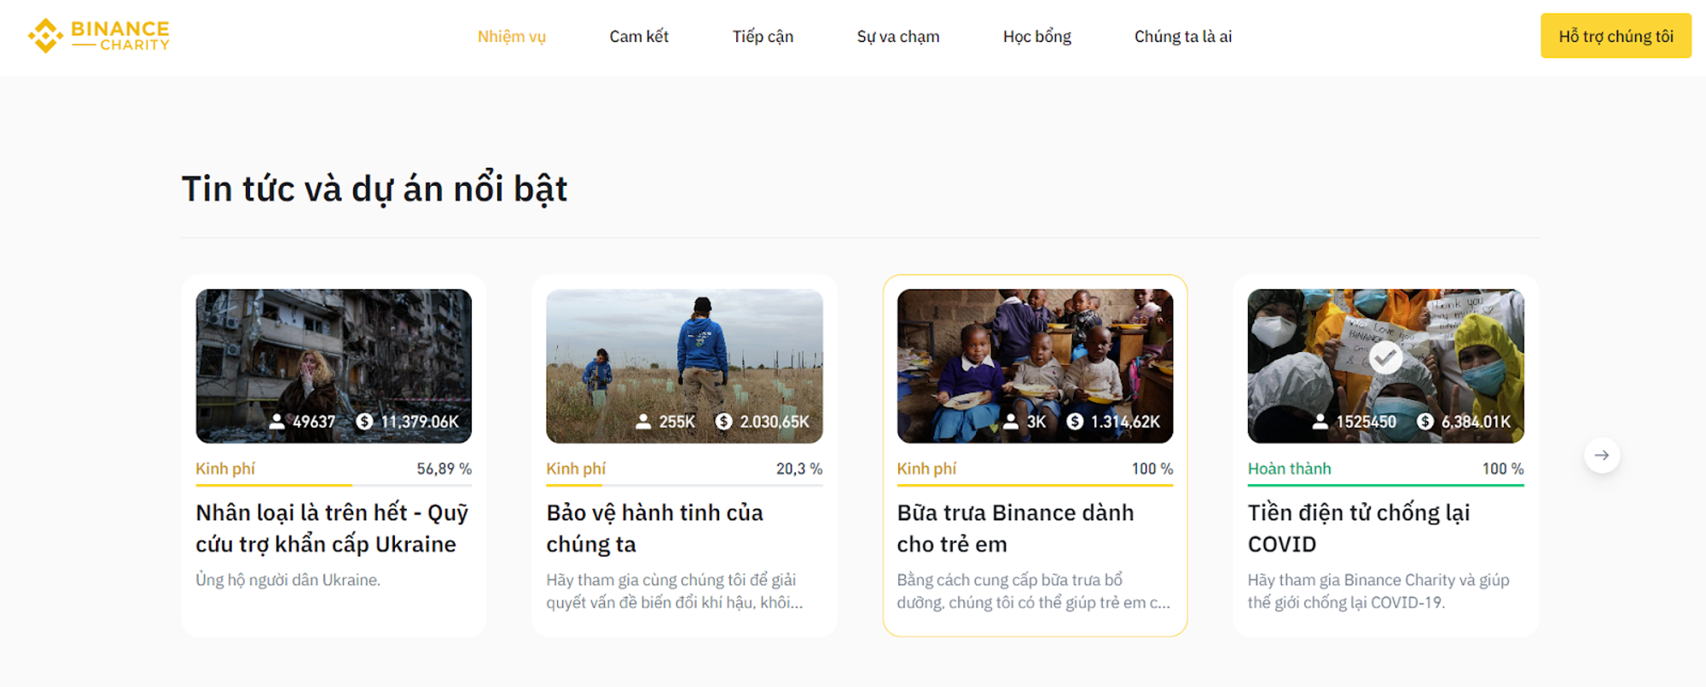Image resolution: width=1706 pixels, height=687 pixels.
Task: Open the children's lunch project image
Action: pos(1035,366)
